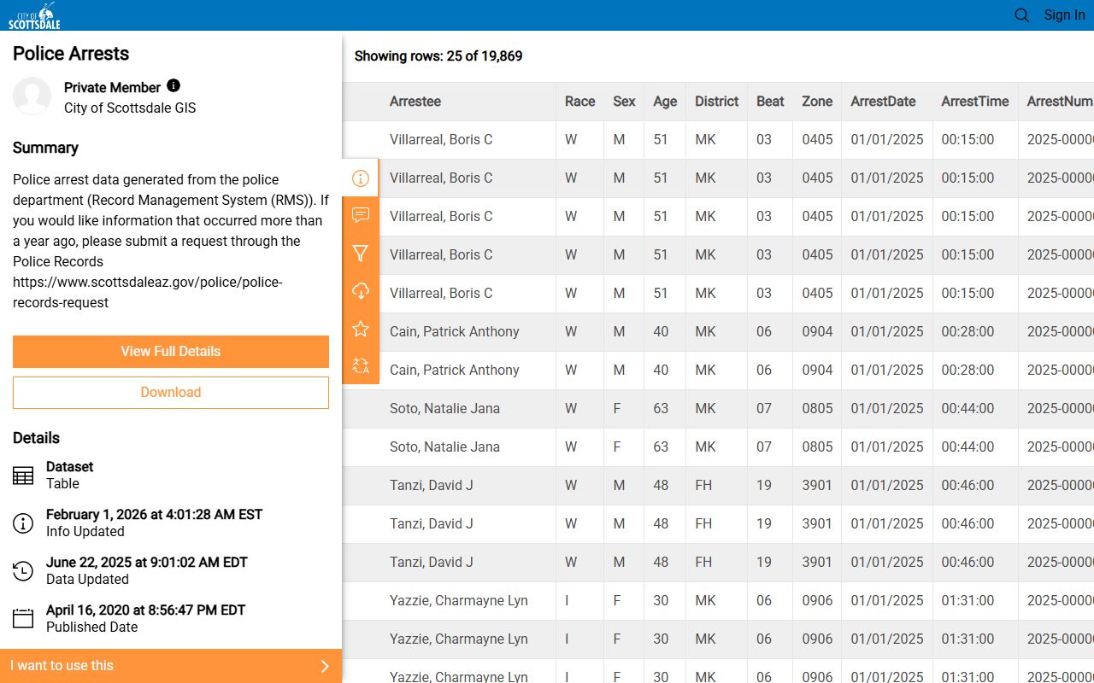Click the info icon beside Private Member
This screenshot has width=1094, height=683.
tap(174, 85)
